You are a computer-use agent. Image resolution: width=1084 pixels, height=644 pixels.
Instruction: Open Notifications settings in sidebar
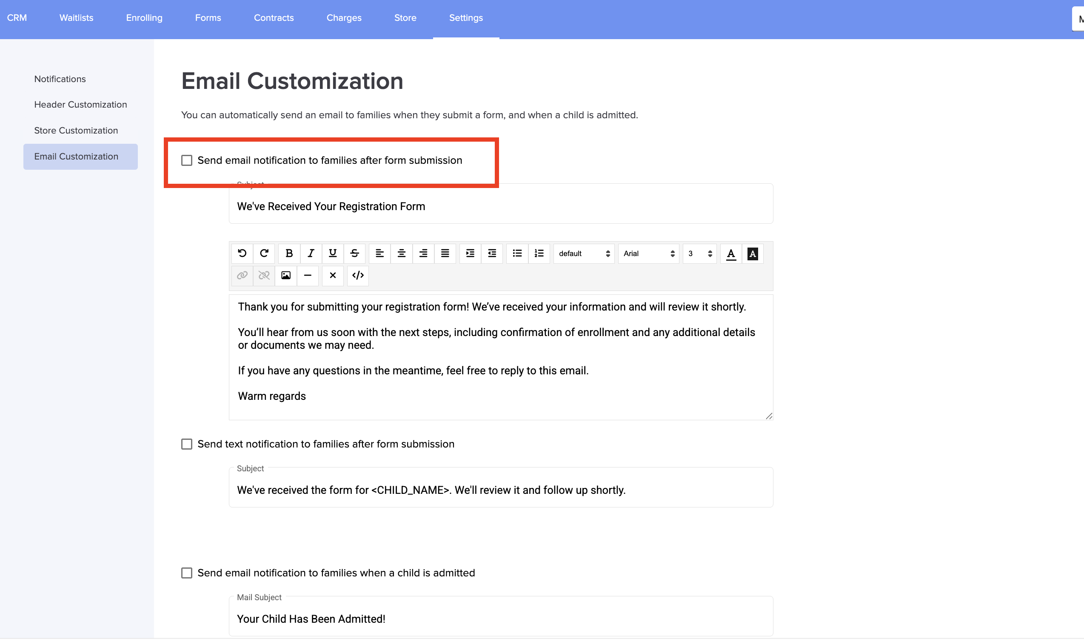[60, 79]
